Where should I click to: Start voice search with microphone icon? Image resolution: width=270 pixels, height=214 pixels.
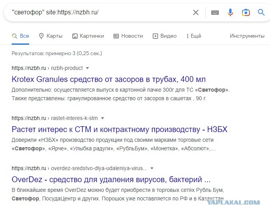tap(230, 12)
